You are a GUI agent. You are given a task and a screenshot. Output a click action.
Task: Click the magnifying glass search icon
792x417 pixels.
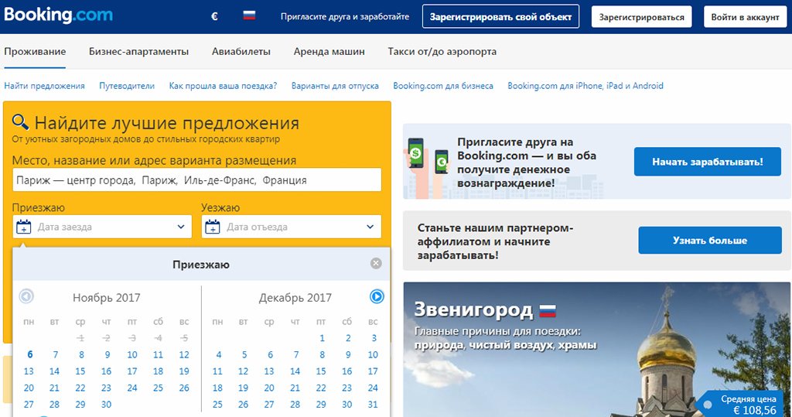[20, 121]
